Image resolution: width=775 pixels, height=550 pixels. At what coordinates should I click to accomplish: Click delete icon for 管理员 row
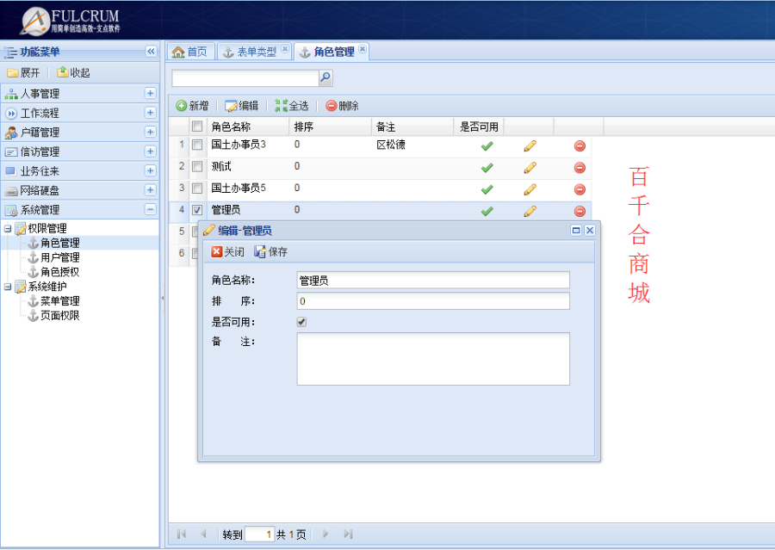[x=580, y=211]
